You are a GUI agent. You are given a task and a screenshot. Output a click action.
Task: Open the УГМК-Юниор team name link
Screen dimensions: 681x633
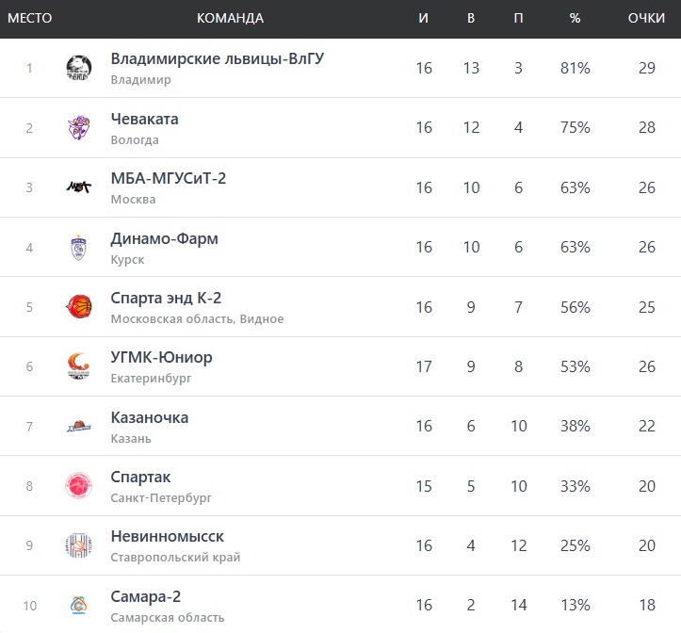(x=161, y=358)
